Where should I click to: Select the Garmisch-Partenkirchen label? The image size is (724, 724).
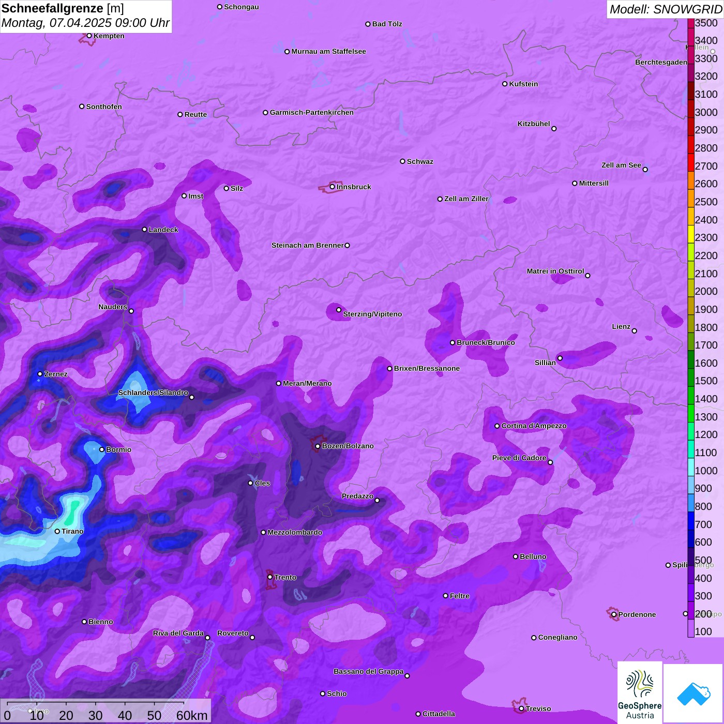(312, 112)
